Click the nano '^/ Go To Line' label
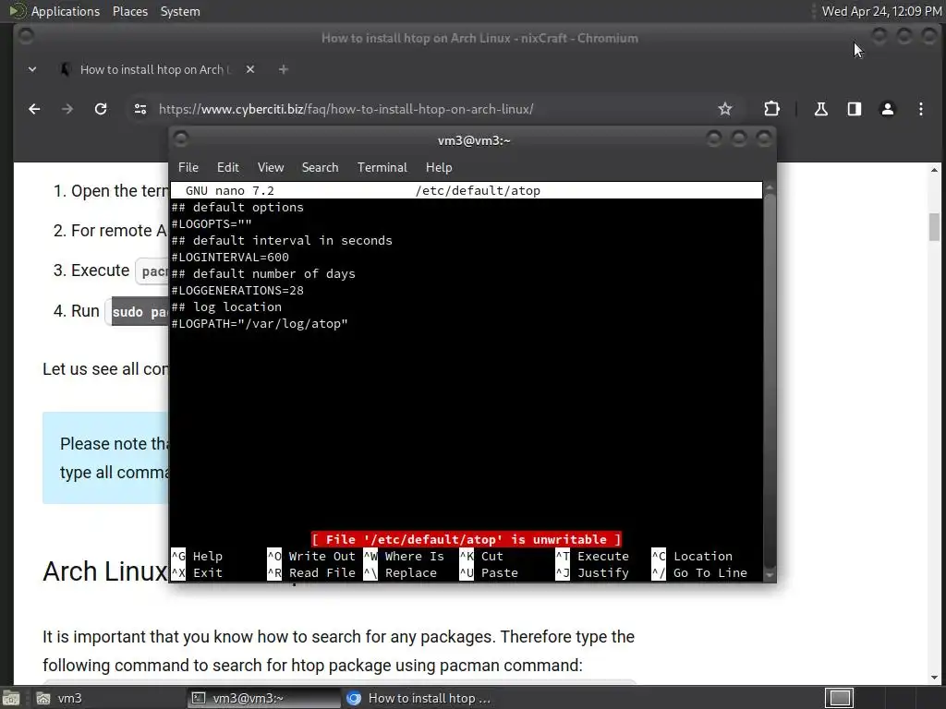 699,572
